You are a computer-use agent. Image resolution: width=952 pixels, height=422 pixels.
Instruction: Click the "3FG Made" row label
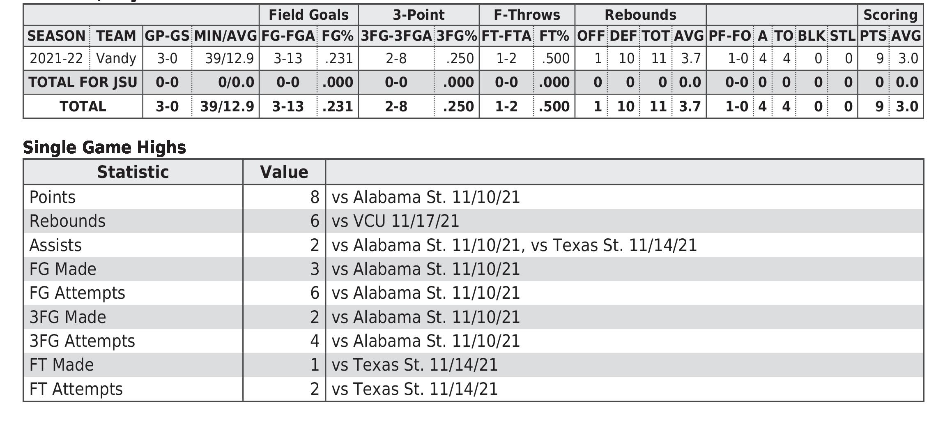68,317
